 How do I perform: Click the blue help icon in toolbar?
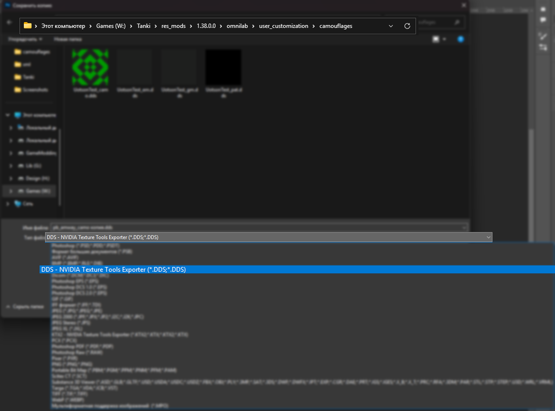coord(460,39)
